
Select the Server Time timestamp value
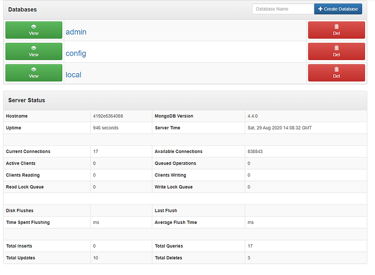tap(280, 128)
